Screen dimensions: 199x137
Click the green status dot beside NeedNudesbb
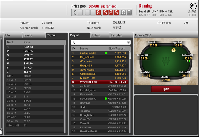point(106,98)
